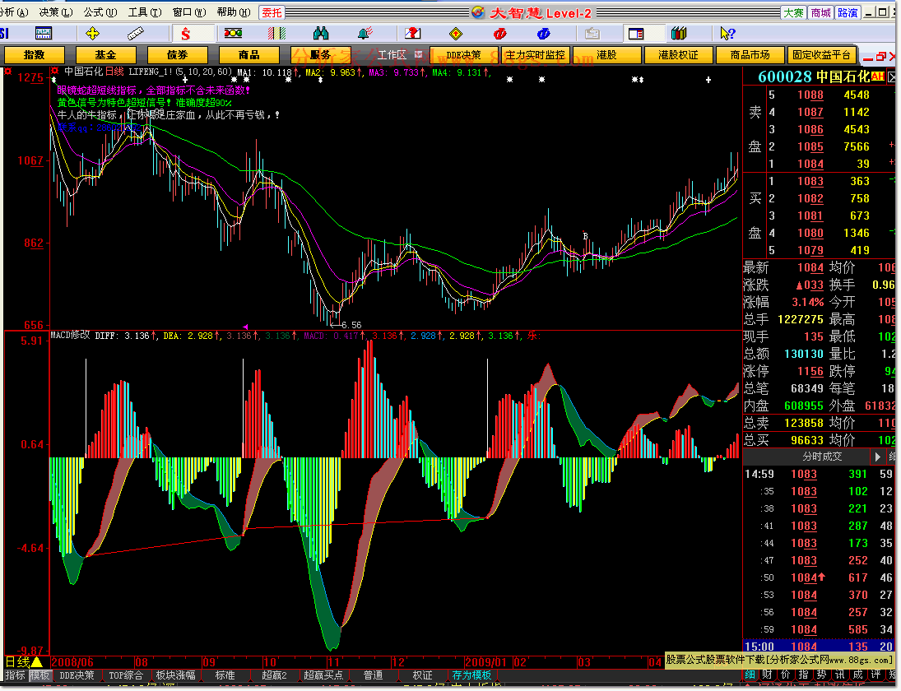This screenshot has width=901, height=691.
Task: Click the cursor question help icon
Action: pos(727,33)
